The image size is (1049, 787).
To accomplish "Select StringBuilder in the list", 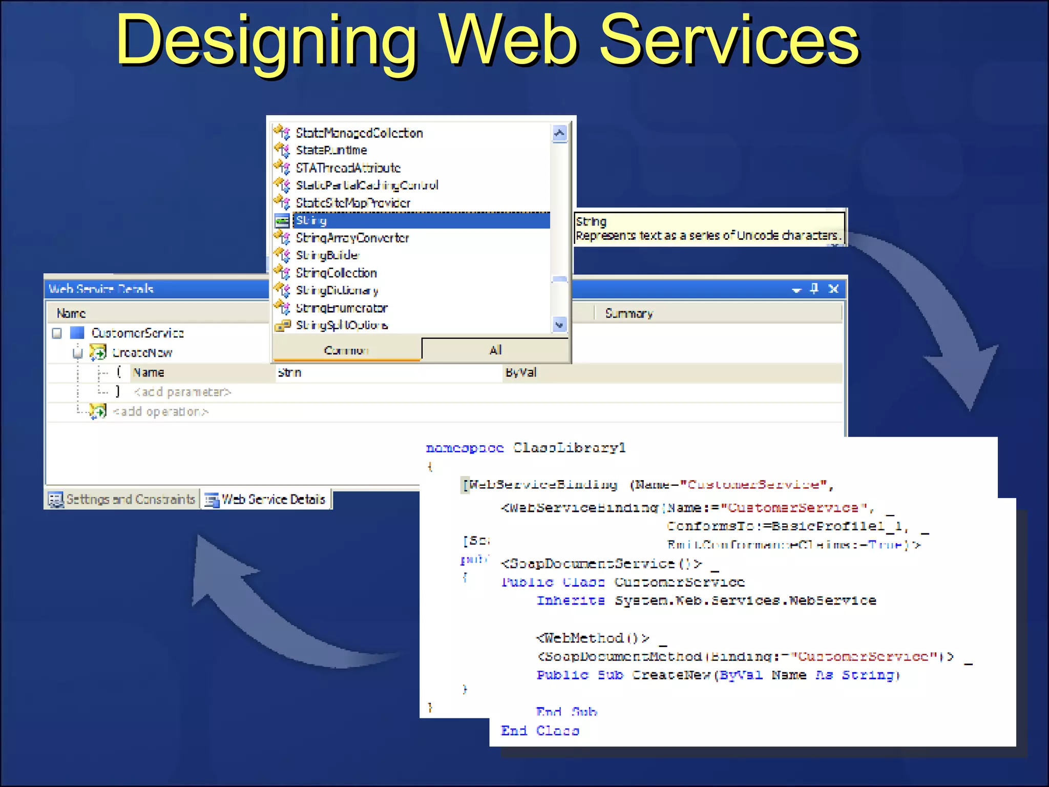I will (327, 255).
